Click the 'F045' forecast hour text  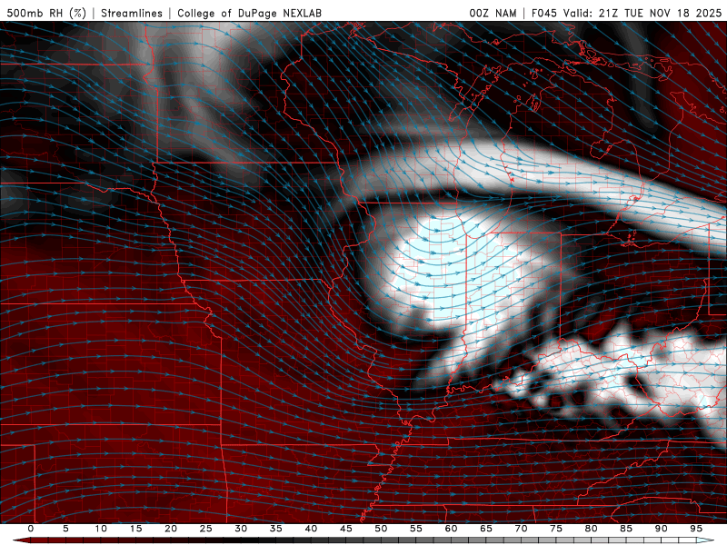(544, 13)
